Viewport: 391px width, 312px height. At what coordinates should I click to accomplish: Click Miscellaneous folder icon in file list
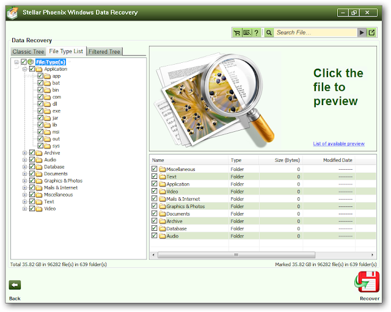click(x=163, y=169)
